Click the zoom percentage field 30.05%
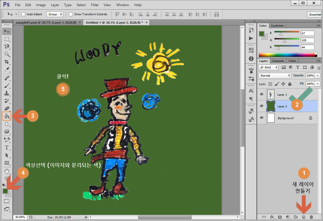Image resolution: width=323 pixels, height=221 pixels. 20,217
